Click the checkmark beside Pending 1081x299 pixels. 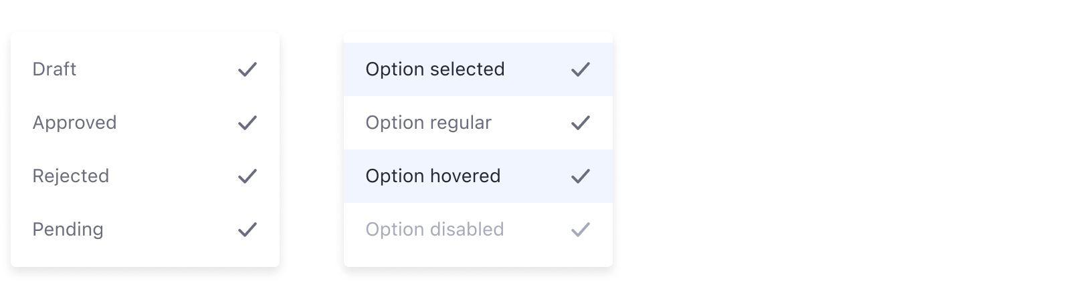click(x=248, y=230)
